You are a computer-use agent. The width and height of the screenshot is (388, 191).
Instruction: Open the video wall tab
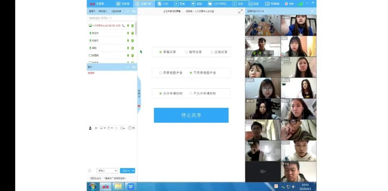click(123, 4)
